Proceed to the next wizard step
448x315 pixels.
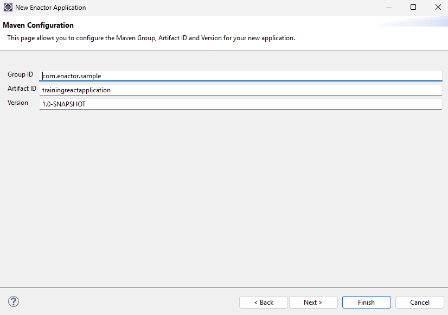[x=313, y=302]
